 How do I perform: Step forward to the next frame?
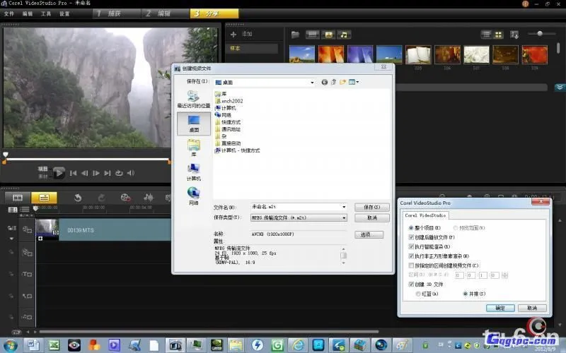pos(96,173)
